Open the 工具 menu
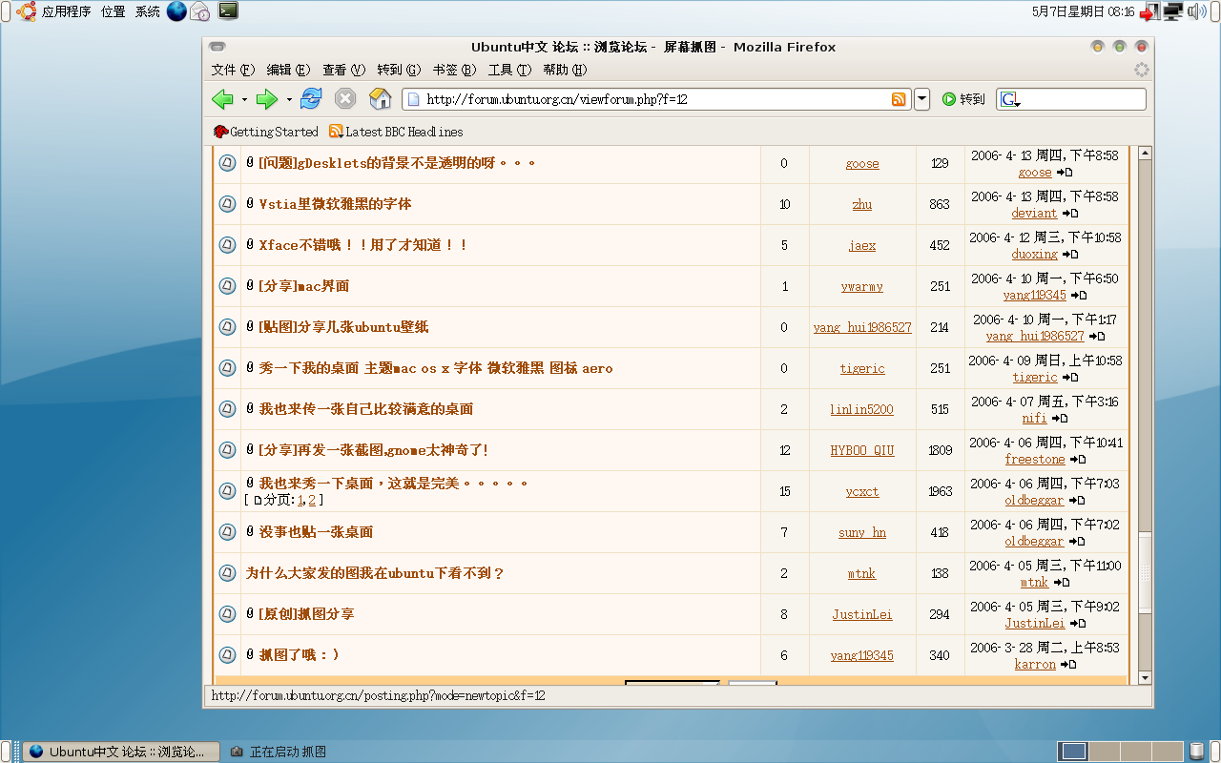 (509, 70)
